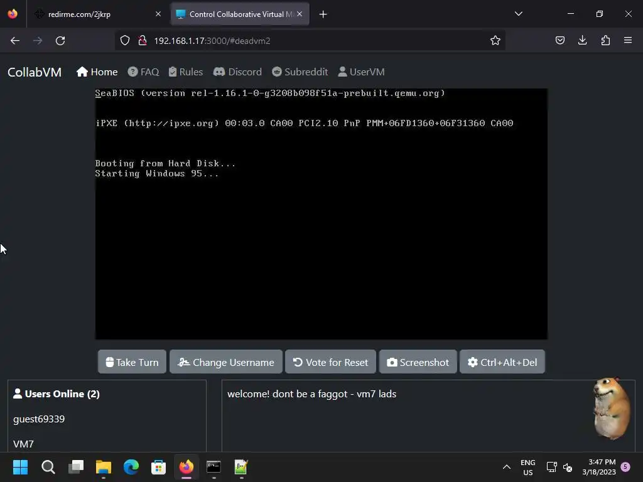Image resolution: width=643 pixels, height=482 pixels.
Task: Open File Explorer from taskbar
Action: tap(104, 467)
